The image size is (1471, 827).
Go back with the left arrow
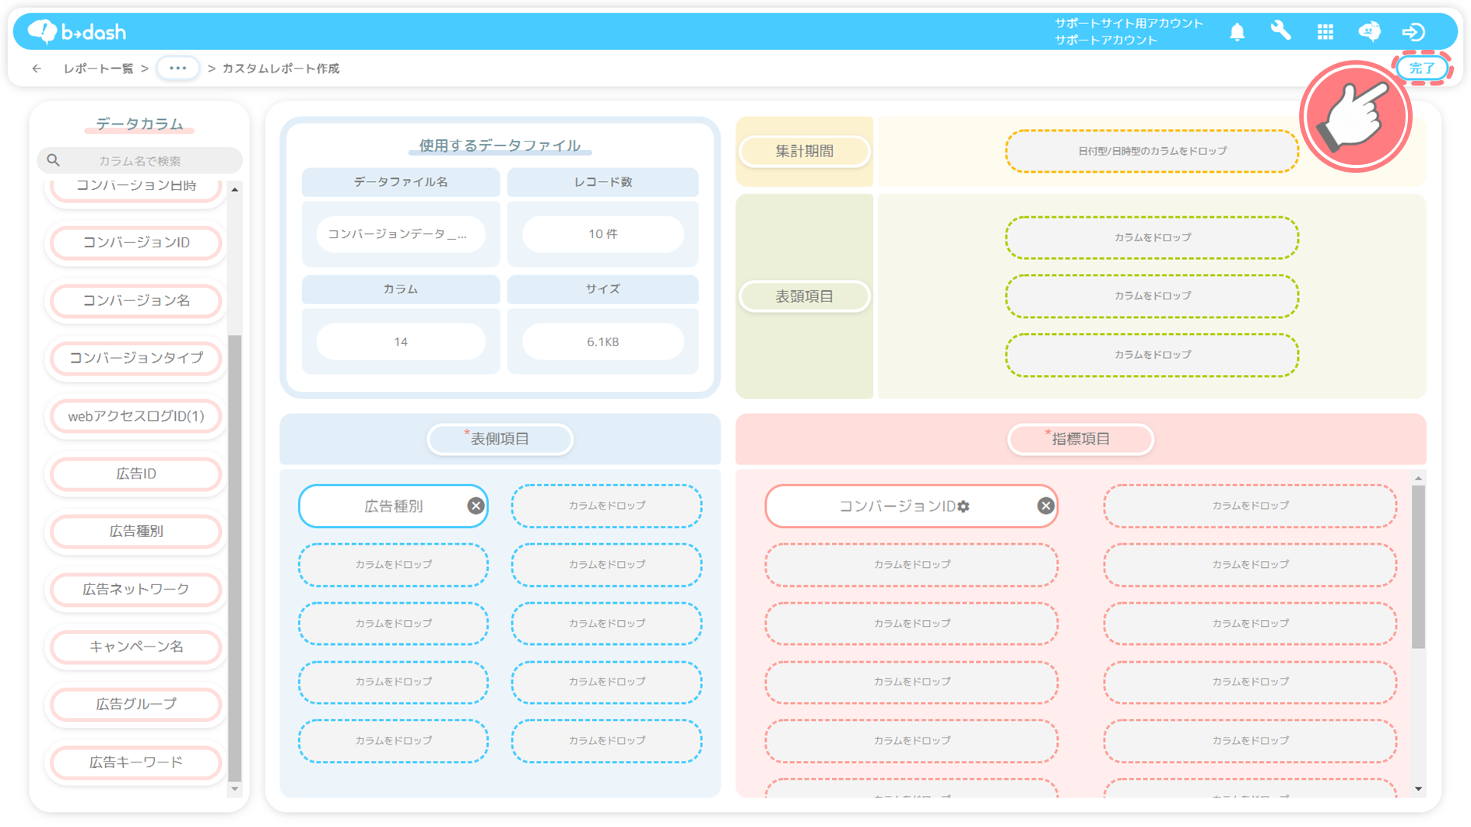click(37, 68)
